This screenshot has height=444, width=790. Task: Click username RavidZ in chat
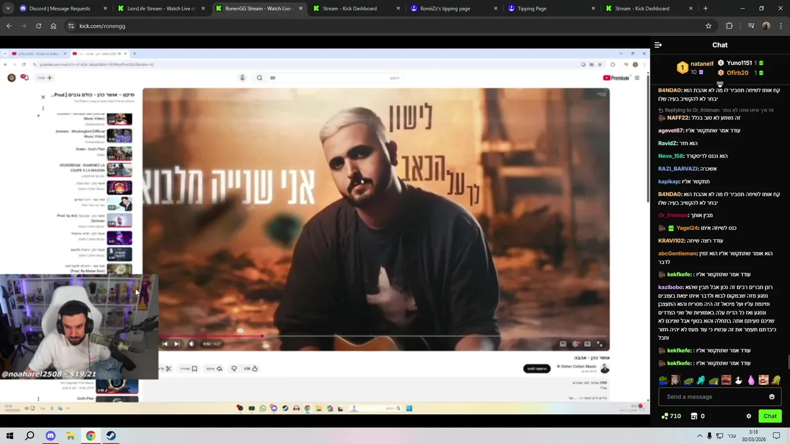point(667,143)
